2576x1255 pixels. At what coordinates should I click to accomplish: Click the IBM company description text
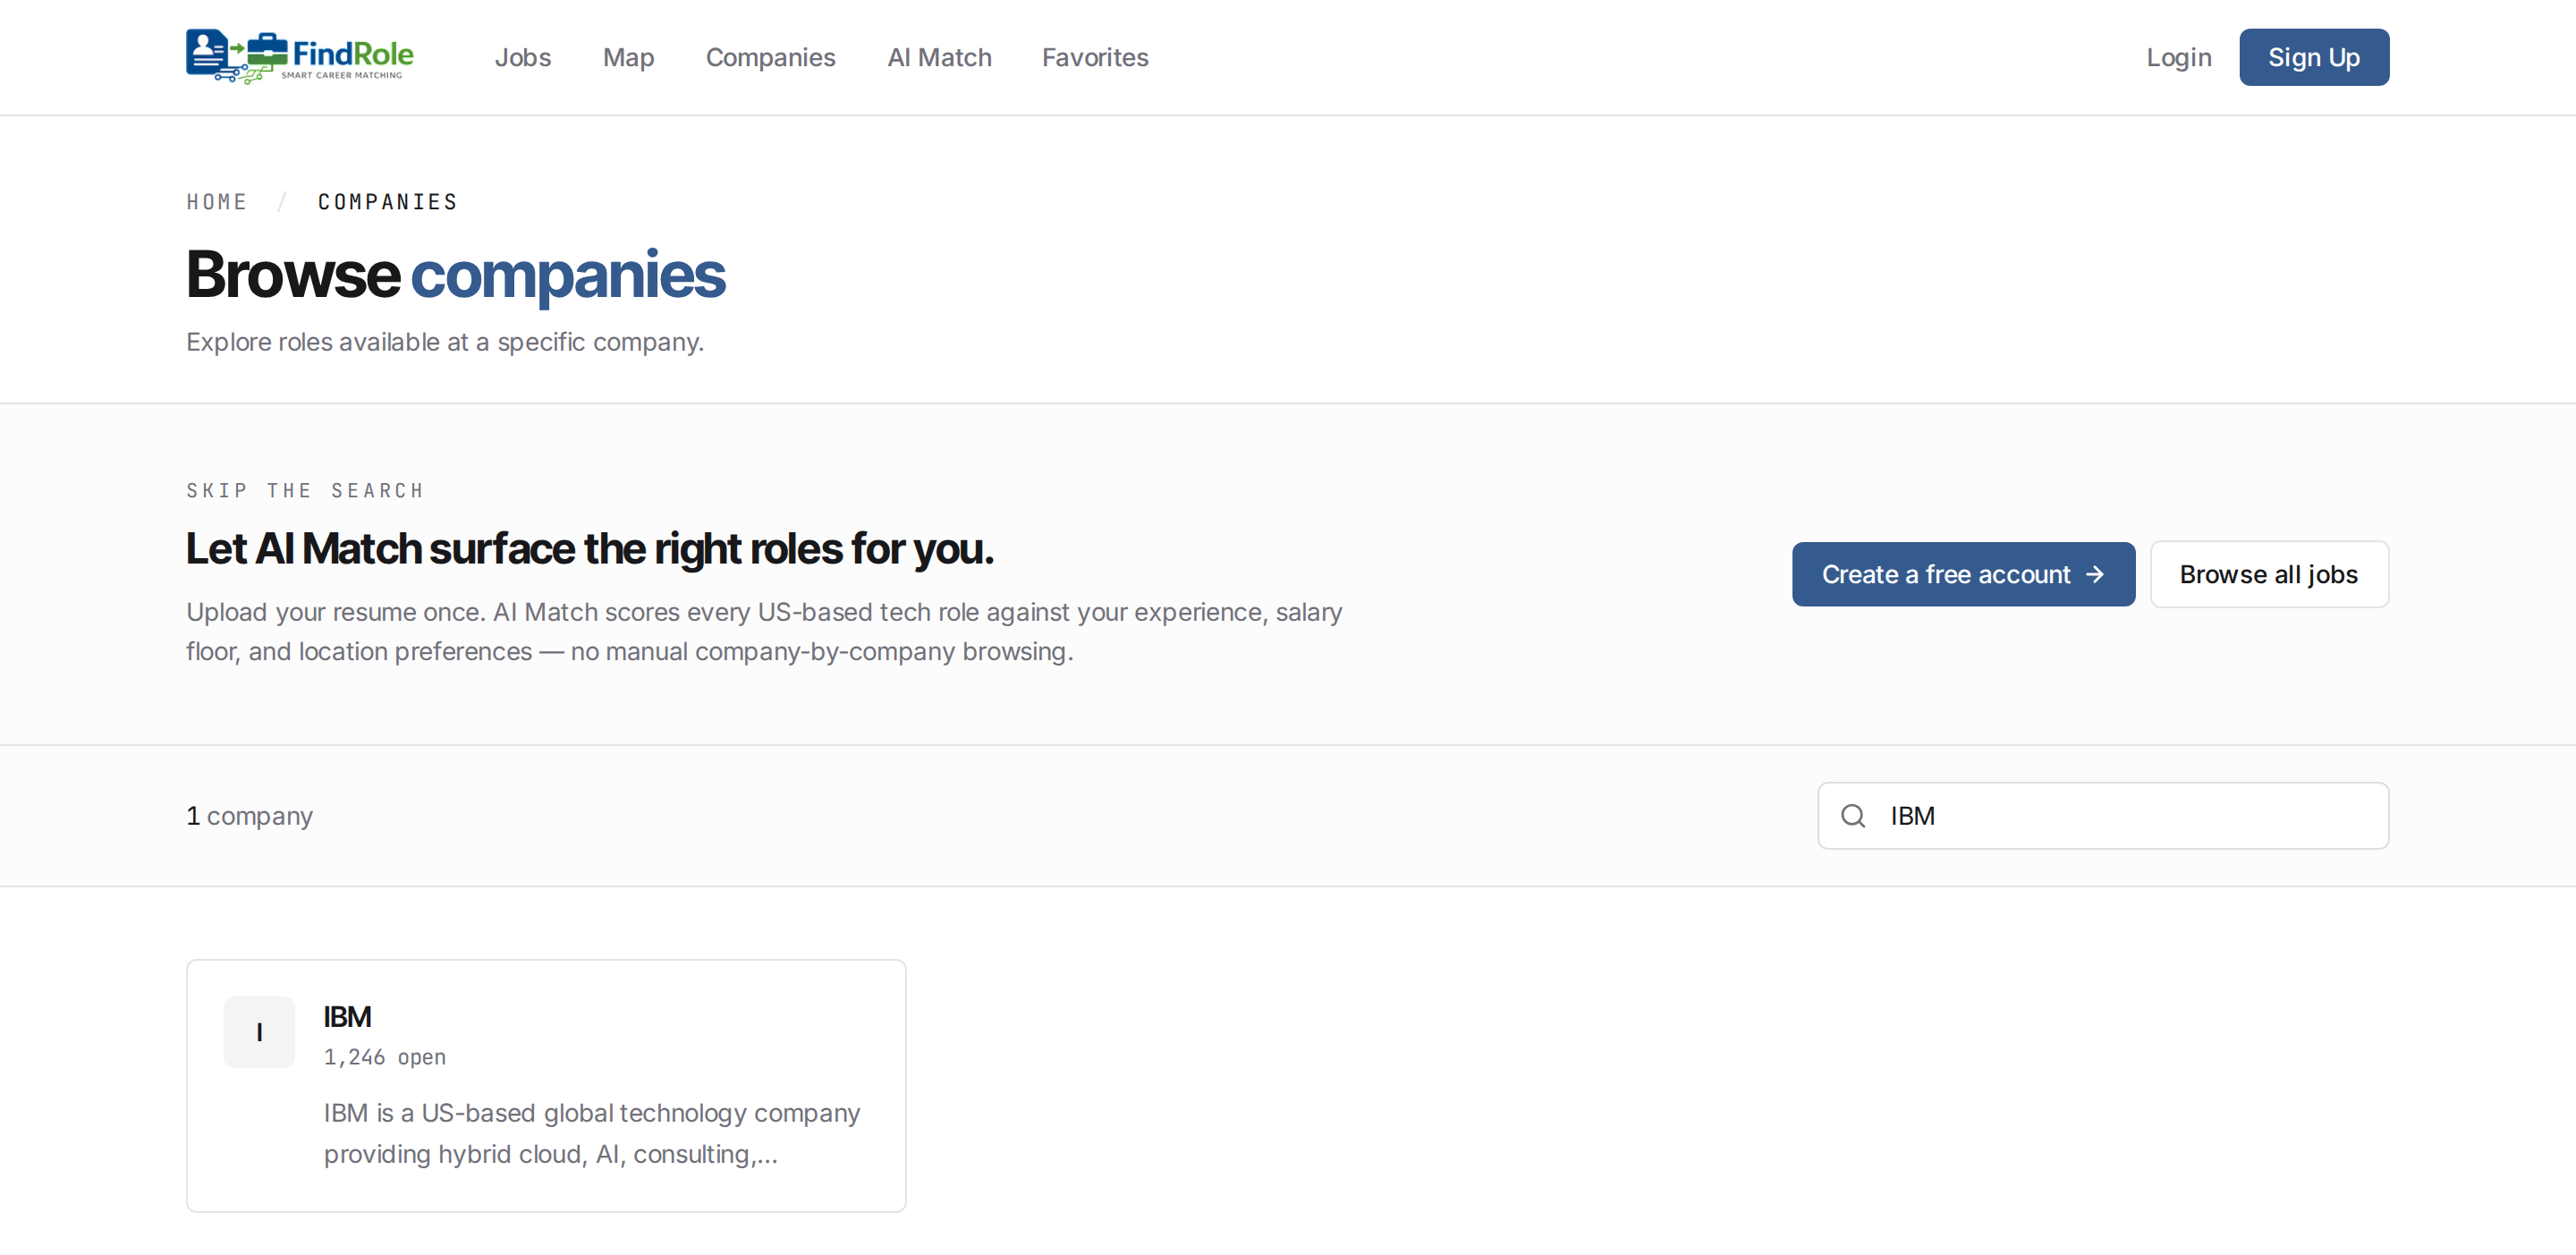pos(592,1133)
